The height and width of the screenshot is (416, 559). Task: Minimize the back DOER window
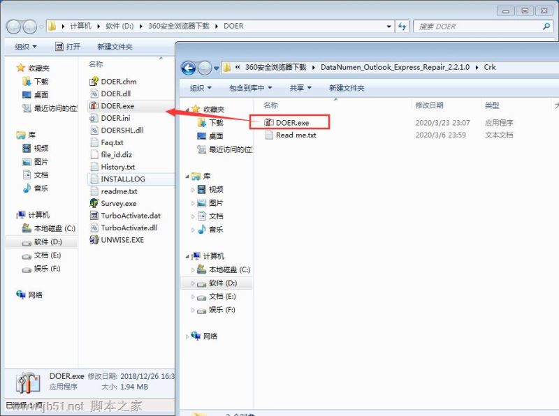point(505,10)
